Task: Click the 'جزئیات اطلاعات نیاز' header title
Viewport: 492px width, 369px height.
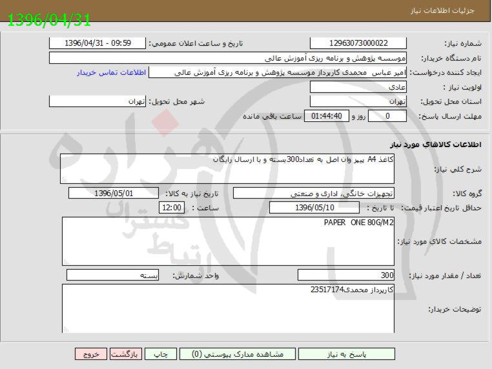Action: click(x=442, y=11)
